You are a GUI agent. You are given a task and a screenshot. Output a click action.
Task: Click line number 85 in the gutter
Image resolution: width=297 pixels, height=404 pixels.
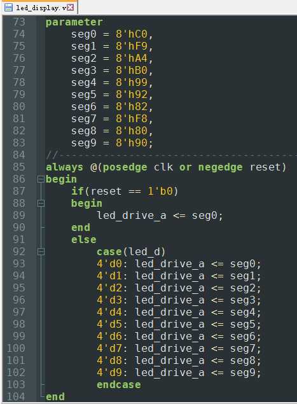point(19,167)
